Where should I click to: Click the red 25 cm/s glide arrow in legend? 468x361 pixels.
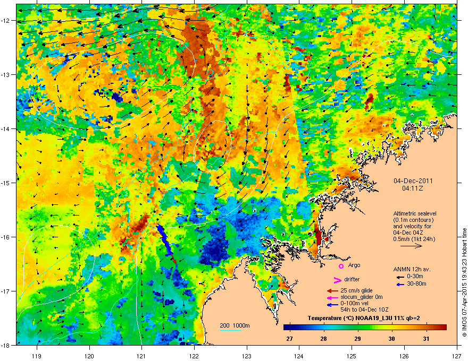tap(332, 291)
